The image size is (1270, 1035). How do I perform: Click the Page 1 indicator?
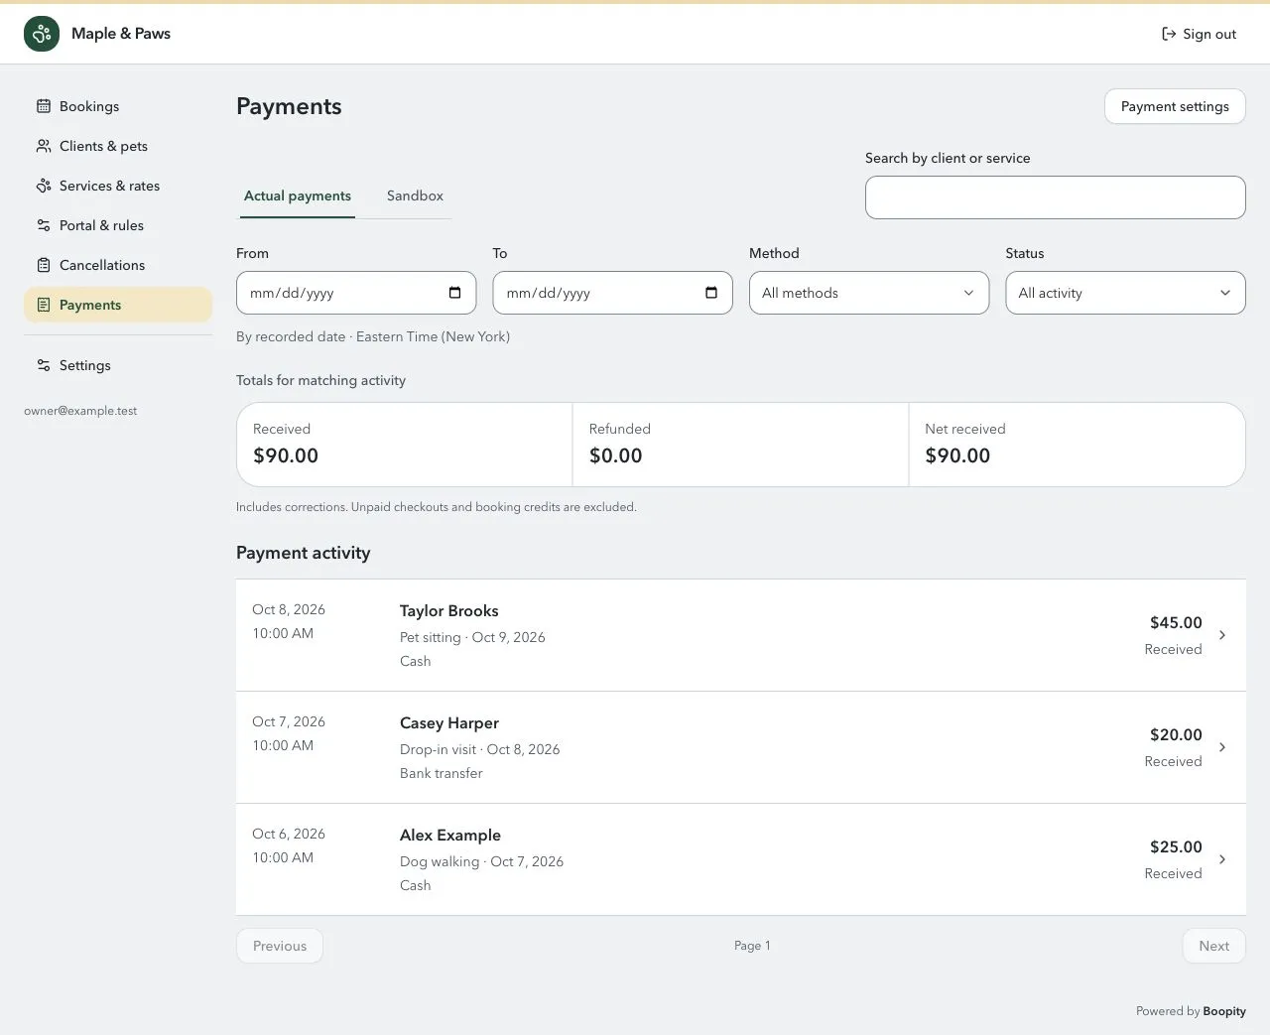coord(752,946)
